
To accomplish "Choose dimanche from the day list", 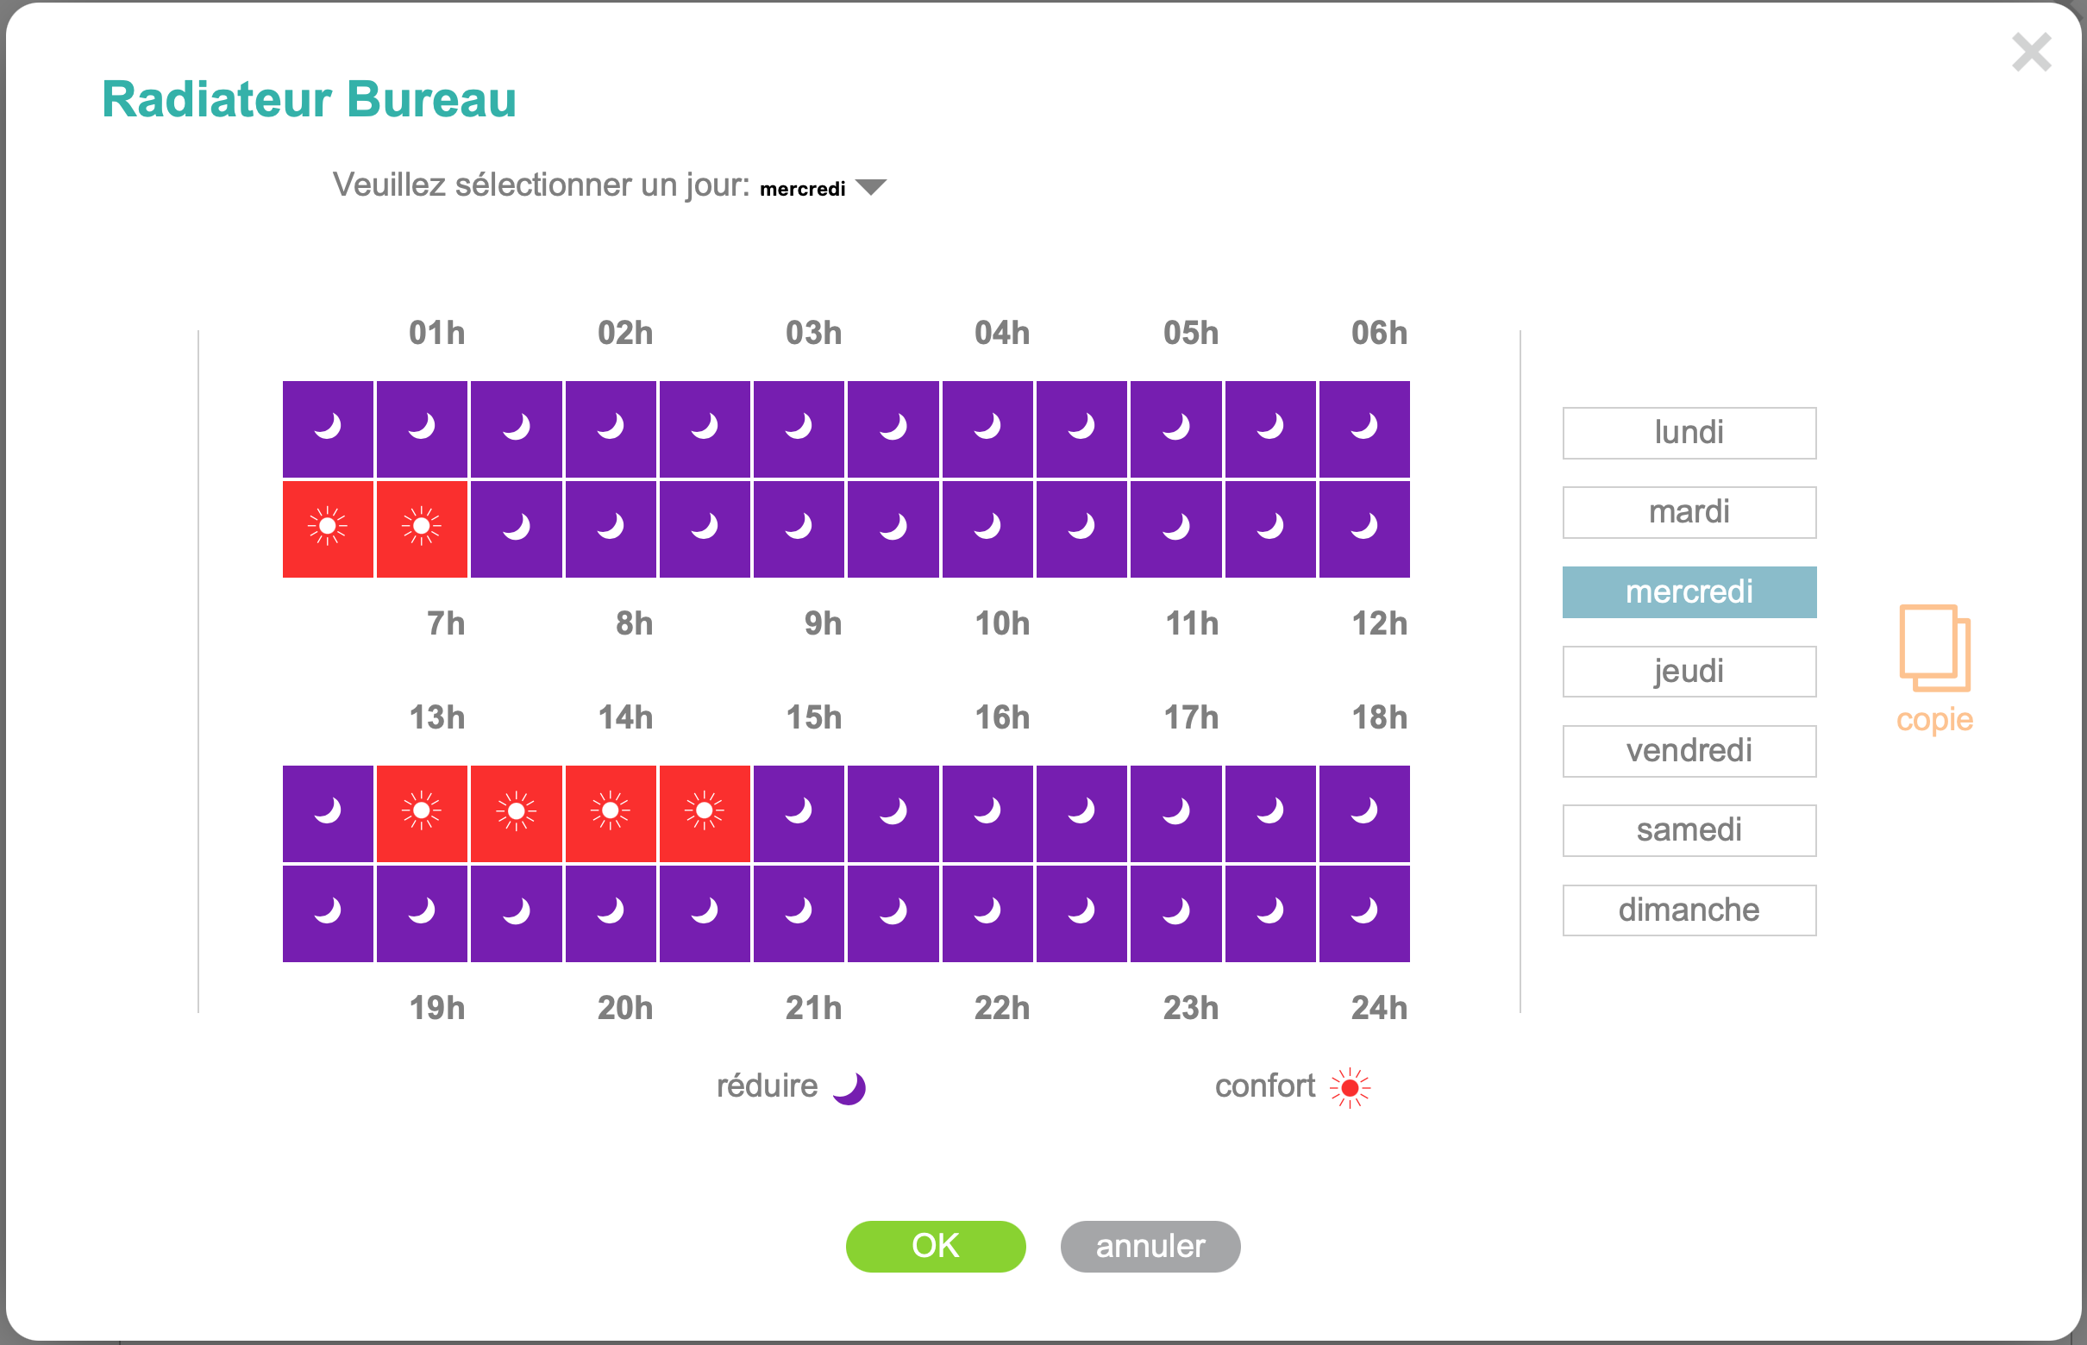I will pos(1689,910).
